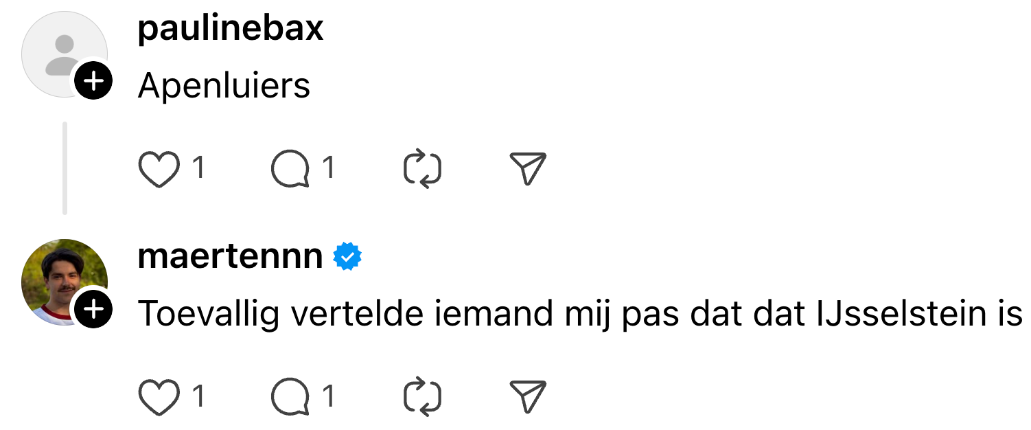Show like count on paulinebax's comment
This screenshot has height=430, width=1031.
198,168
